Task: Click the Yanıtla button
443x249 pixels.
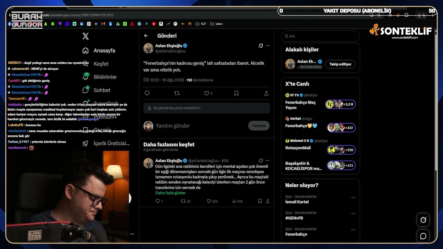Action: click(259, 126)
